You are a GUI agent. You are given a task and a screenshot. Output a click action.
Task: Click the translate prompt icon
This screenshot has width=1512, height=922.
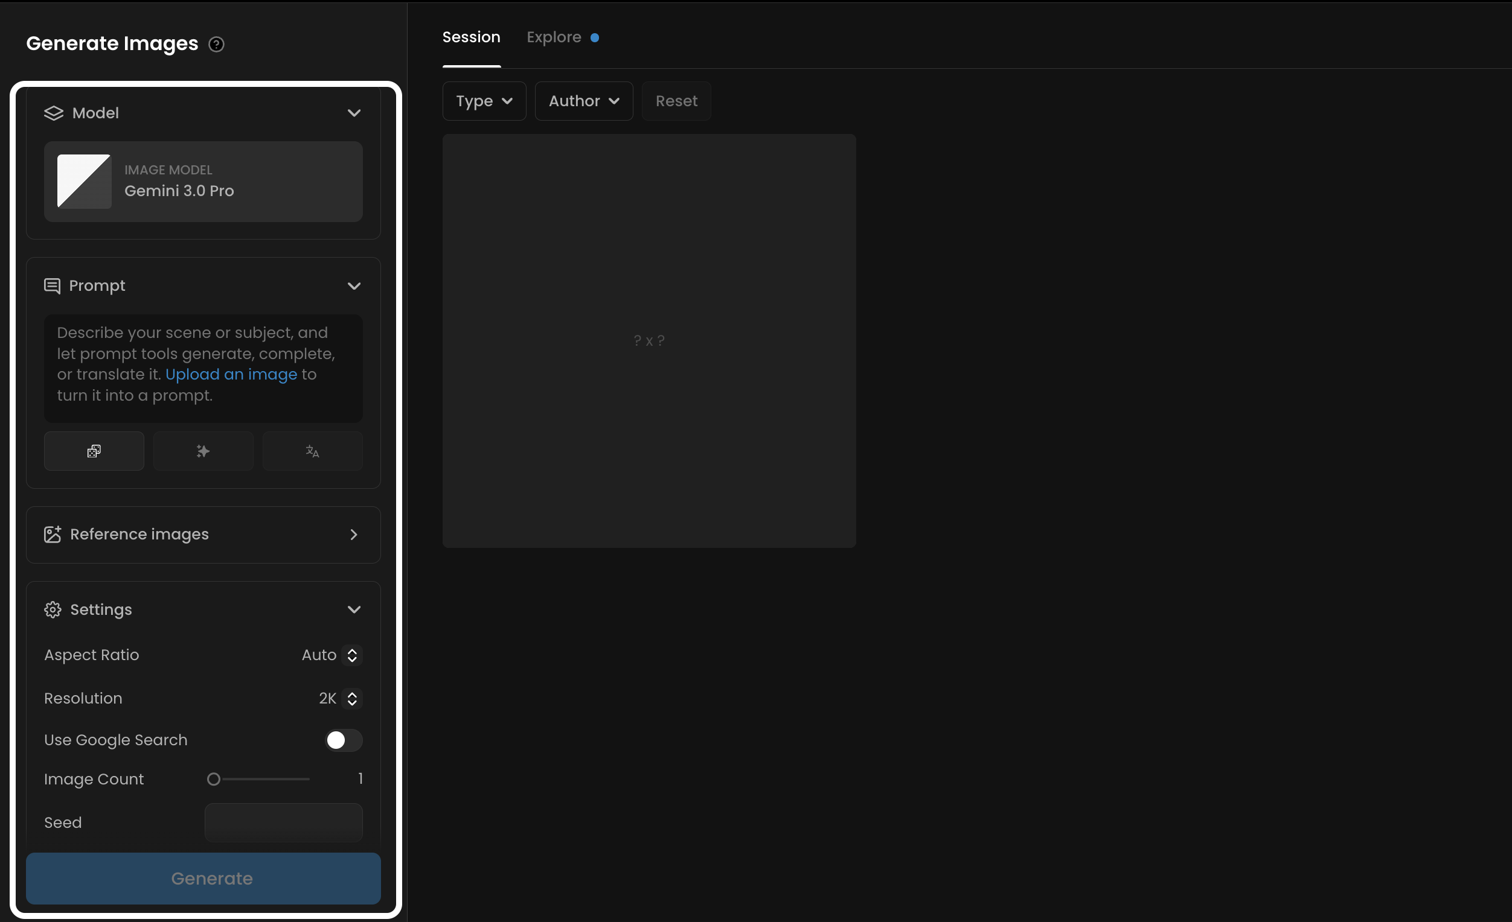tap(312, 451)
